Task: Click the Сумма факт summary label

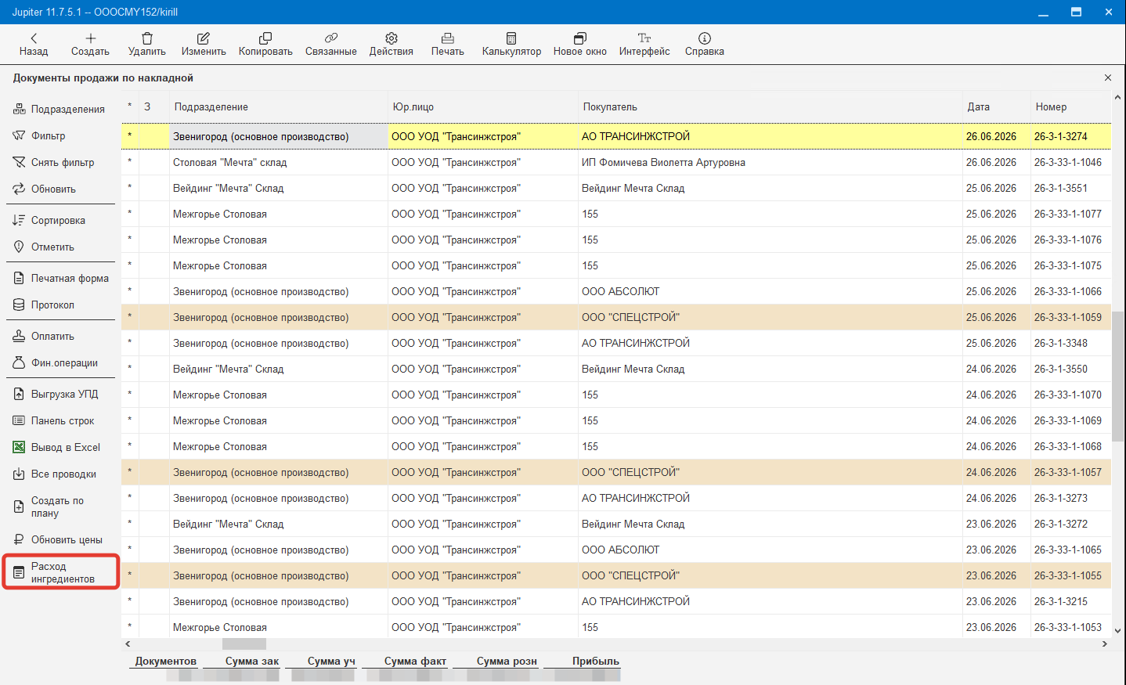Action: coord(415,661)
